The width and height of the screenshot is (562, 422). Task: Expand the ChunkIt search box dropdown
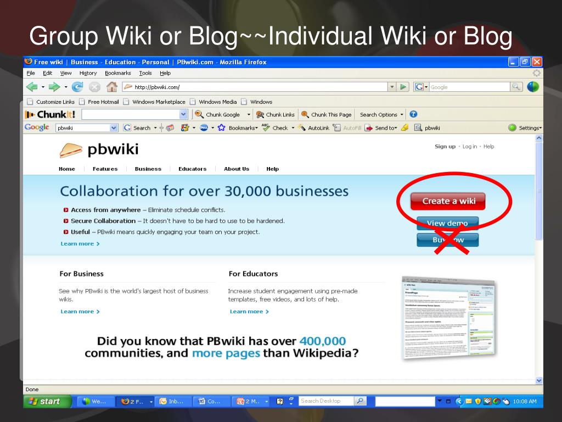pos(183,114)
